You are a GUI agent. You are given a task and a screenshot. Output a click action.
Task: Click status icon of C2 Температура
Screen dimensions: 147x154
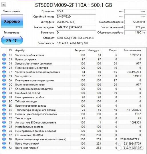click(x=4, y=118)
